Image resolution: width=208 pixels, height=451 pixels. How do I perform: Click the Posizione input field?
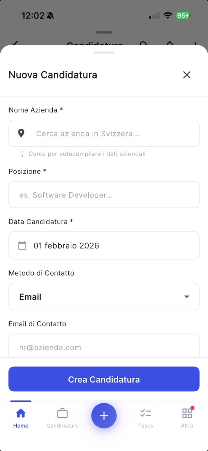click(x=104, y=195)
